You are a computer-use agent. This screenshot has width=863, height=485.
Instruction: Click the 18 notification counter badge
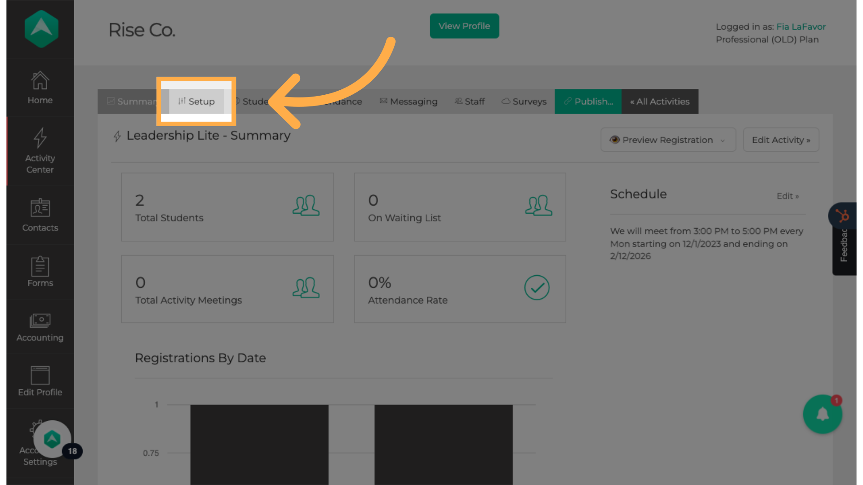pos(72,451)
